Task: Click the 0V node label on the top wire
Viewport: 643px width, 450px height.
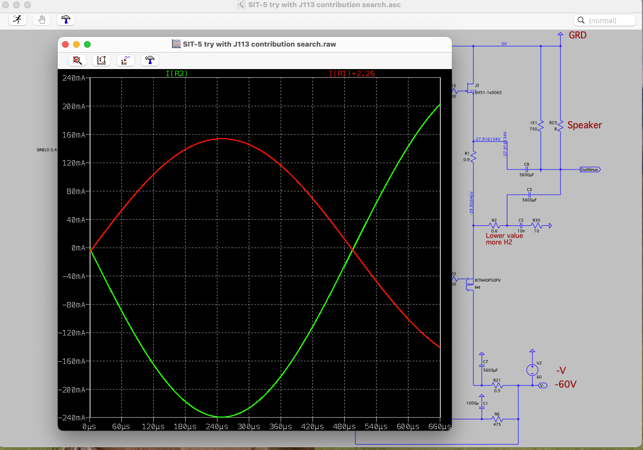Action: click(504, 44)
